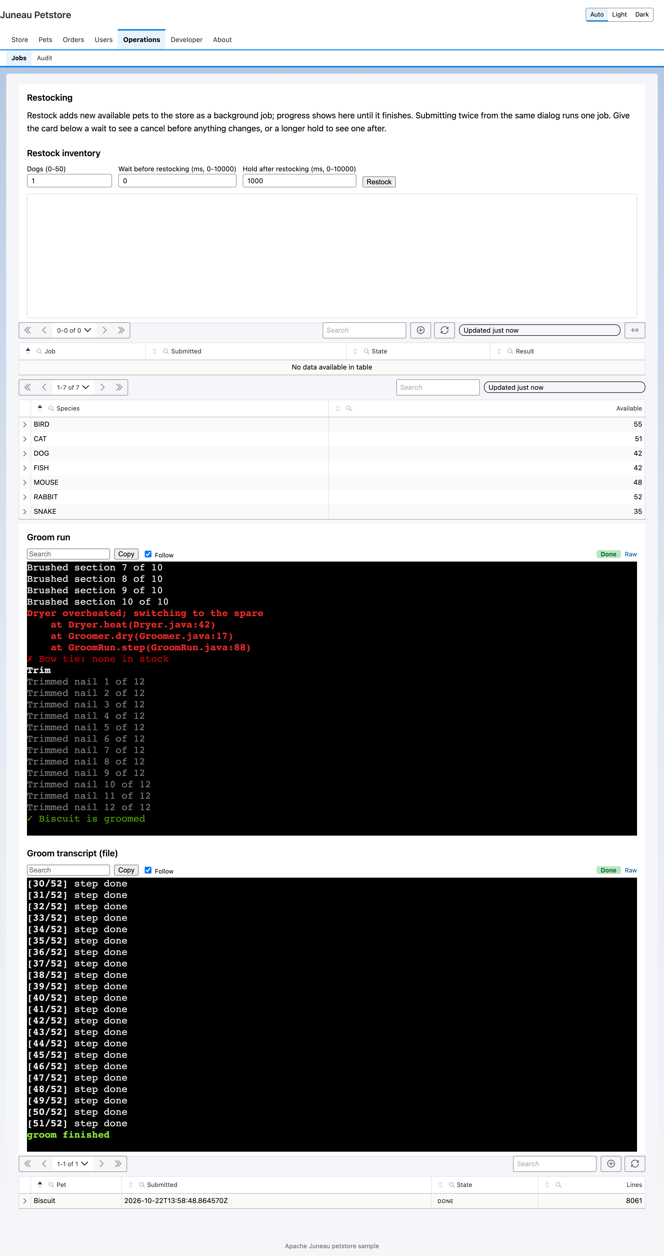Sort species table by Species column
Viewport: 664px width, 1256px height.
point(40,408)
